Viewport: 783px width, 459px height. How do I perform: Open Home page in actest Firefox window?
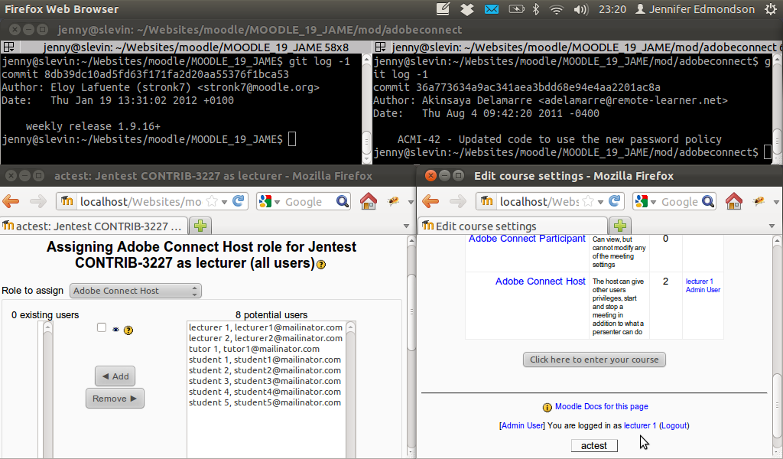(x=369, y=200)
